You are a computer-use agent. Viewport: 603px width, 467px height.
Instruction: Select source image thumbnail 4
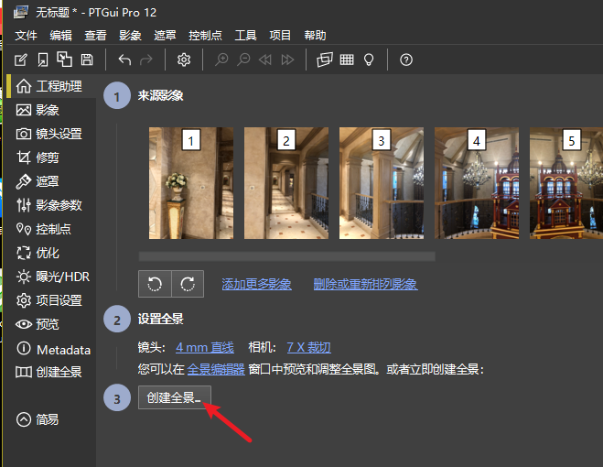pos(477,183)
